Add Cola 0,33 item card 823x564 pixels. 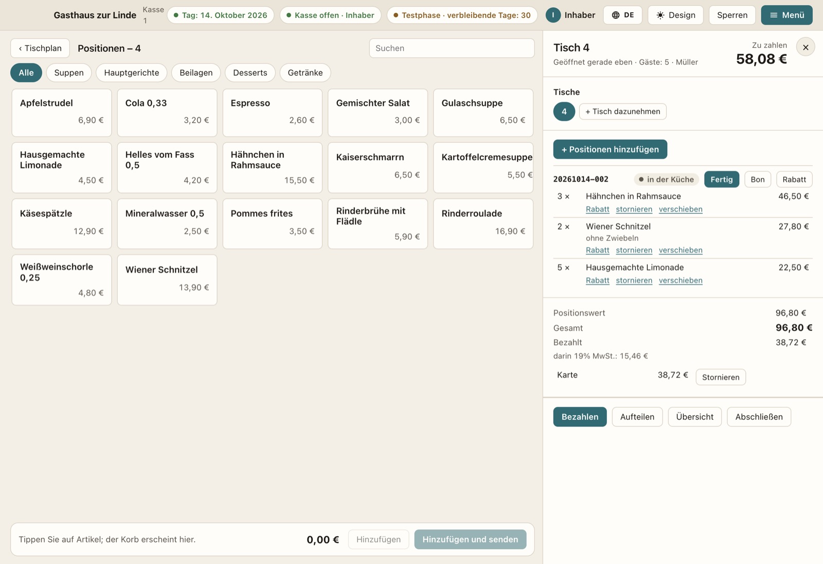point(167,112)
